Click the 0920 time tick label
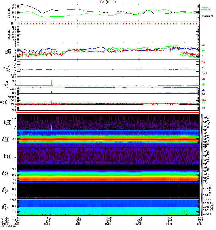The image size is (216, 230). click(139, 224)
